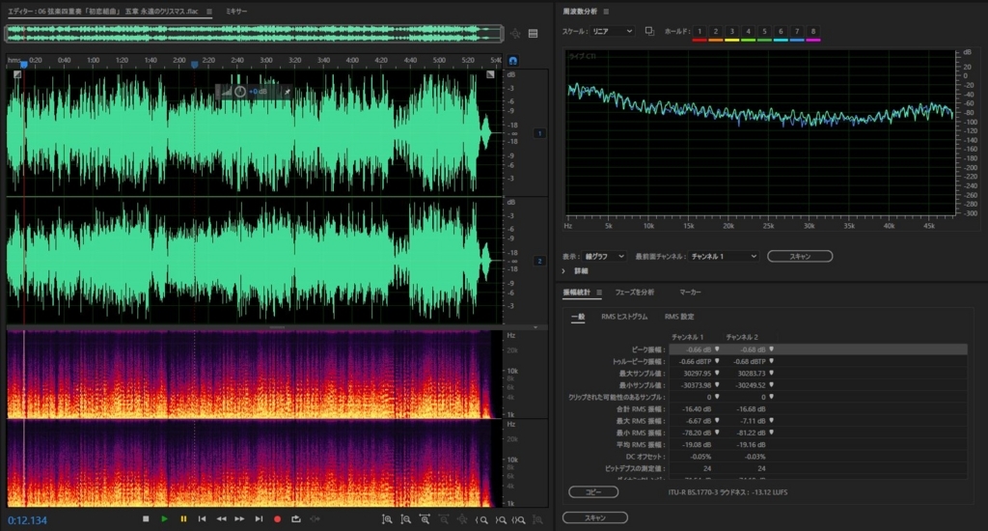Toggle loop playback icon

295,519
